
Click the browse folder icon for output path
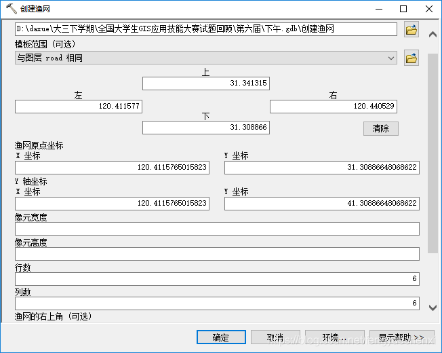click(411, 29)
